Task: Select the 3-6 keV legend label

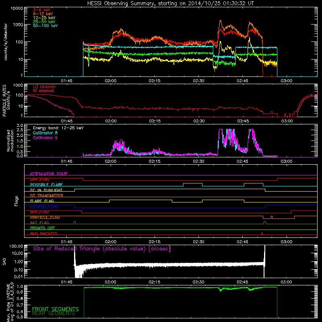Action: 42,10
